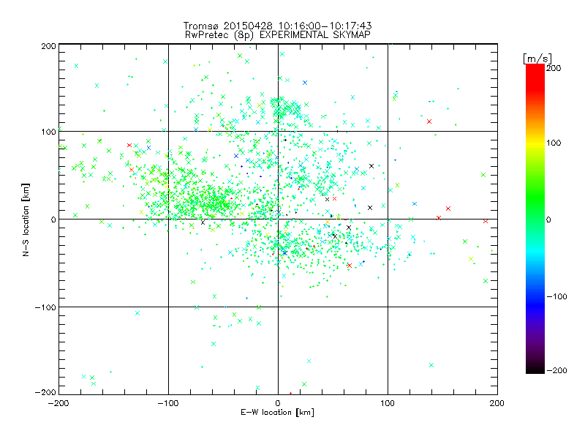Click the y-axis tick label '0'
This screenshot has height=439, width=585.
(53, 219)
